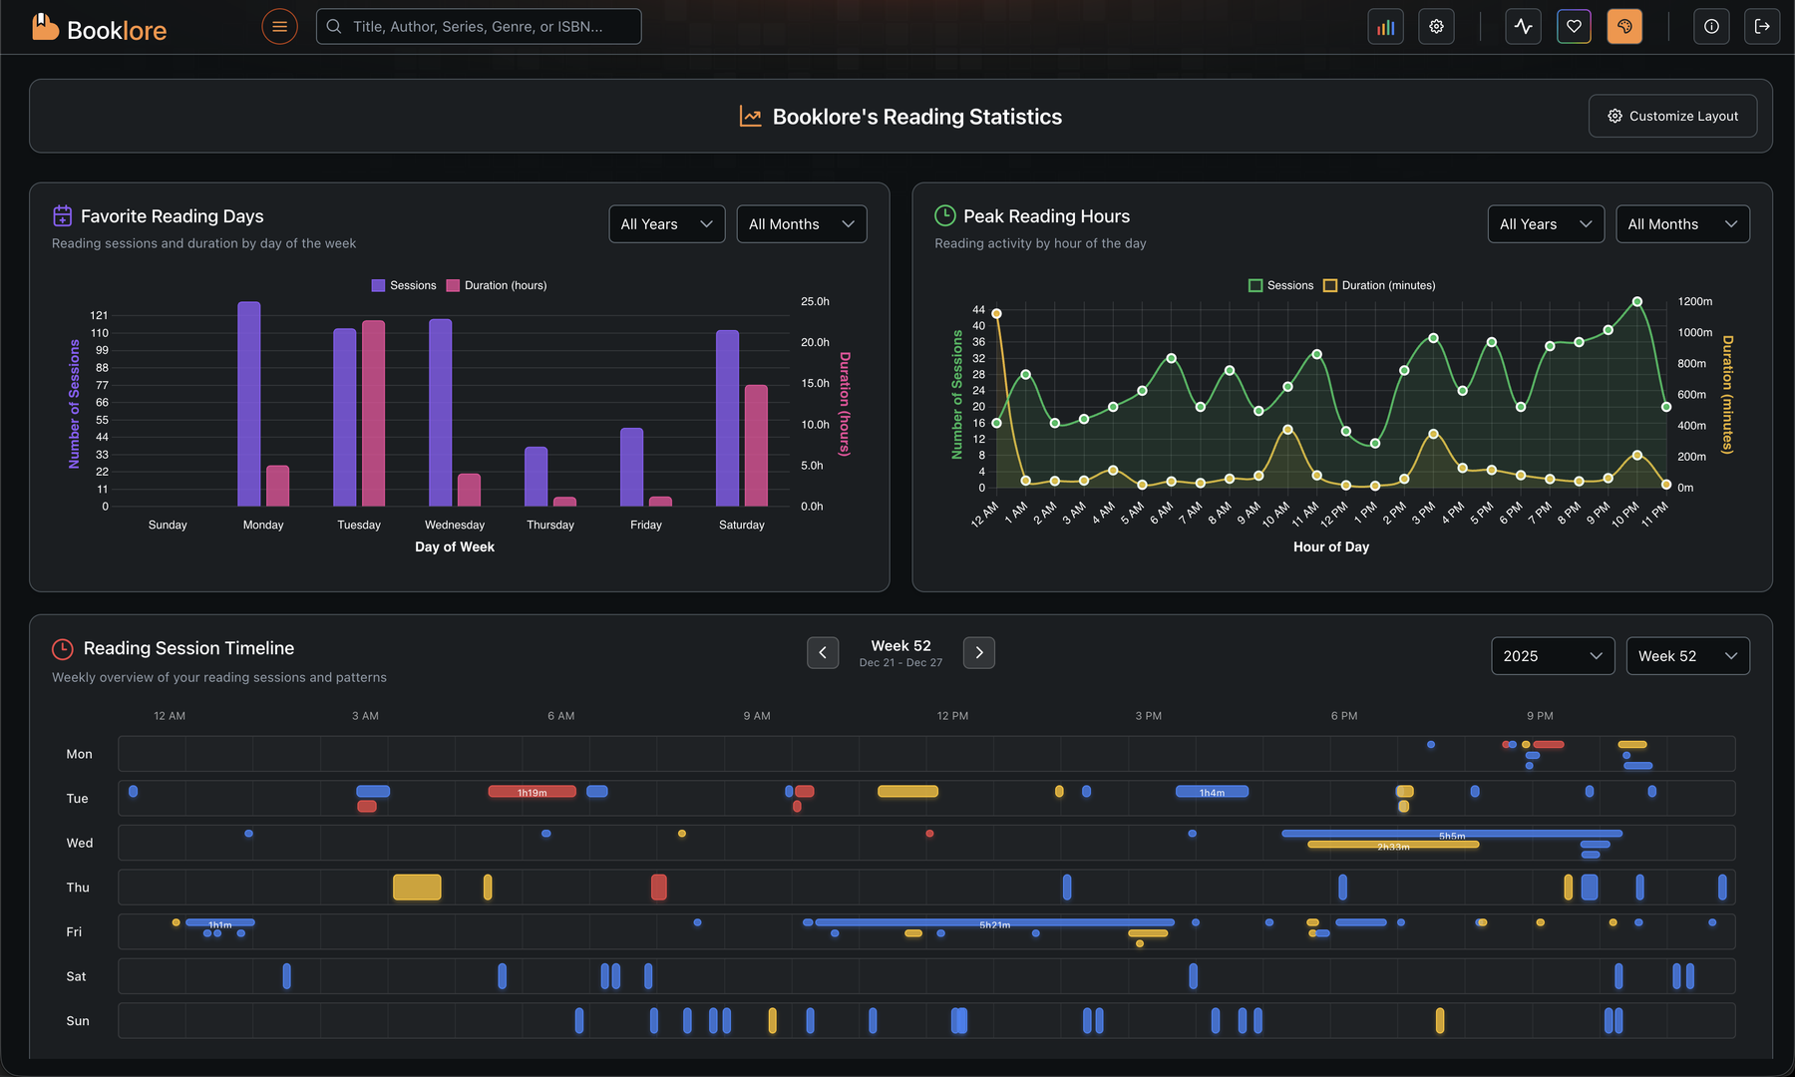Toggle Sessions legend in Favorite Reading Days

point(404,285)
